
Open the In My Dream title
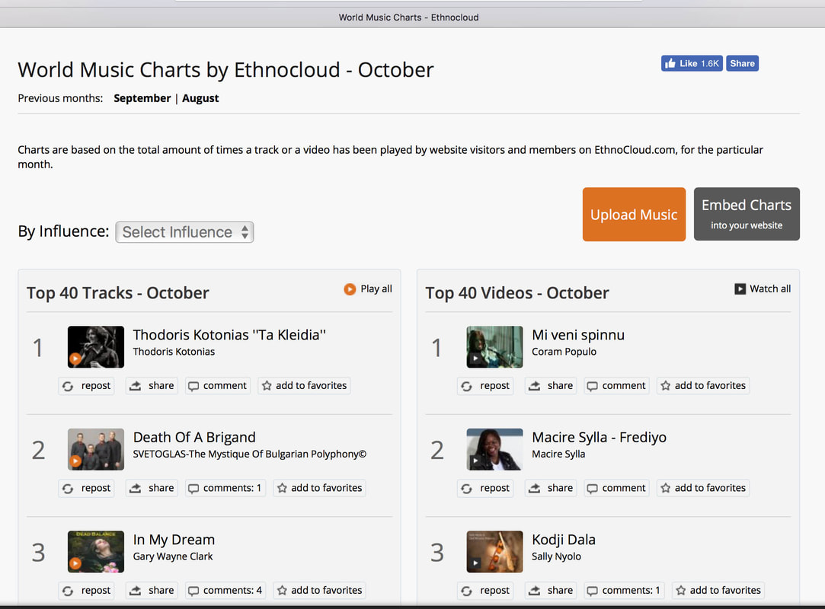tap(174, 540)
